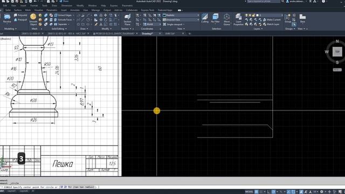This screenshot has height=194, width=345.
Task: Open Layer Properties manager
Action: coord(238,19)
